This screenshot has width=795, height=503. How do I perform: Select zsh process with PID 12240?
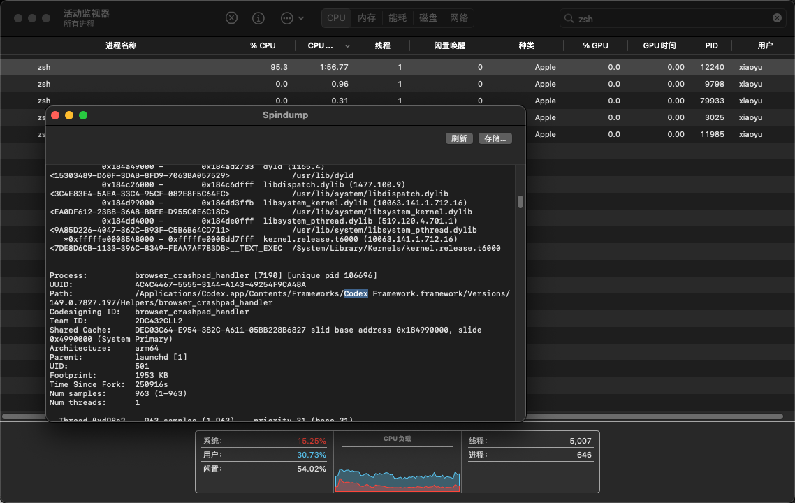pyautogui.click(x=397, y=67)
